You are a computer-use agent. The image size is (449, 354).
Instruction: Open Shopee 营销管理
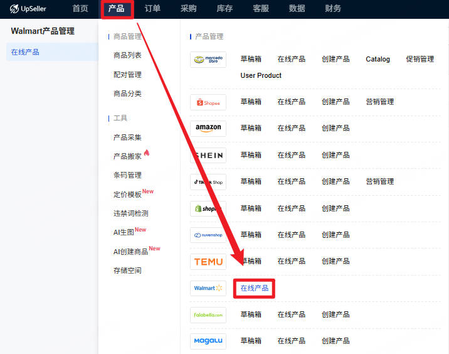(x=379, y=102)
